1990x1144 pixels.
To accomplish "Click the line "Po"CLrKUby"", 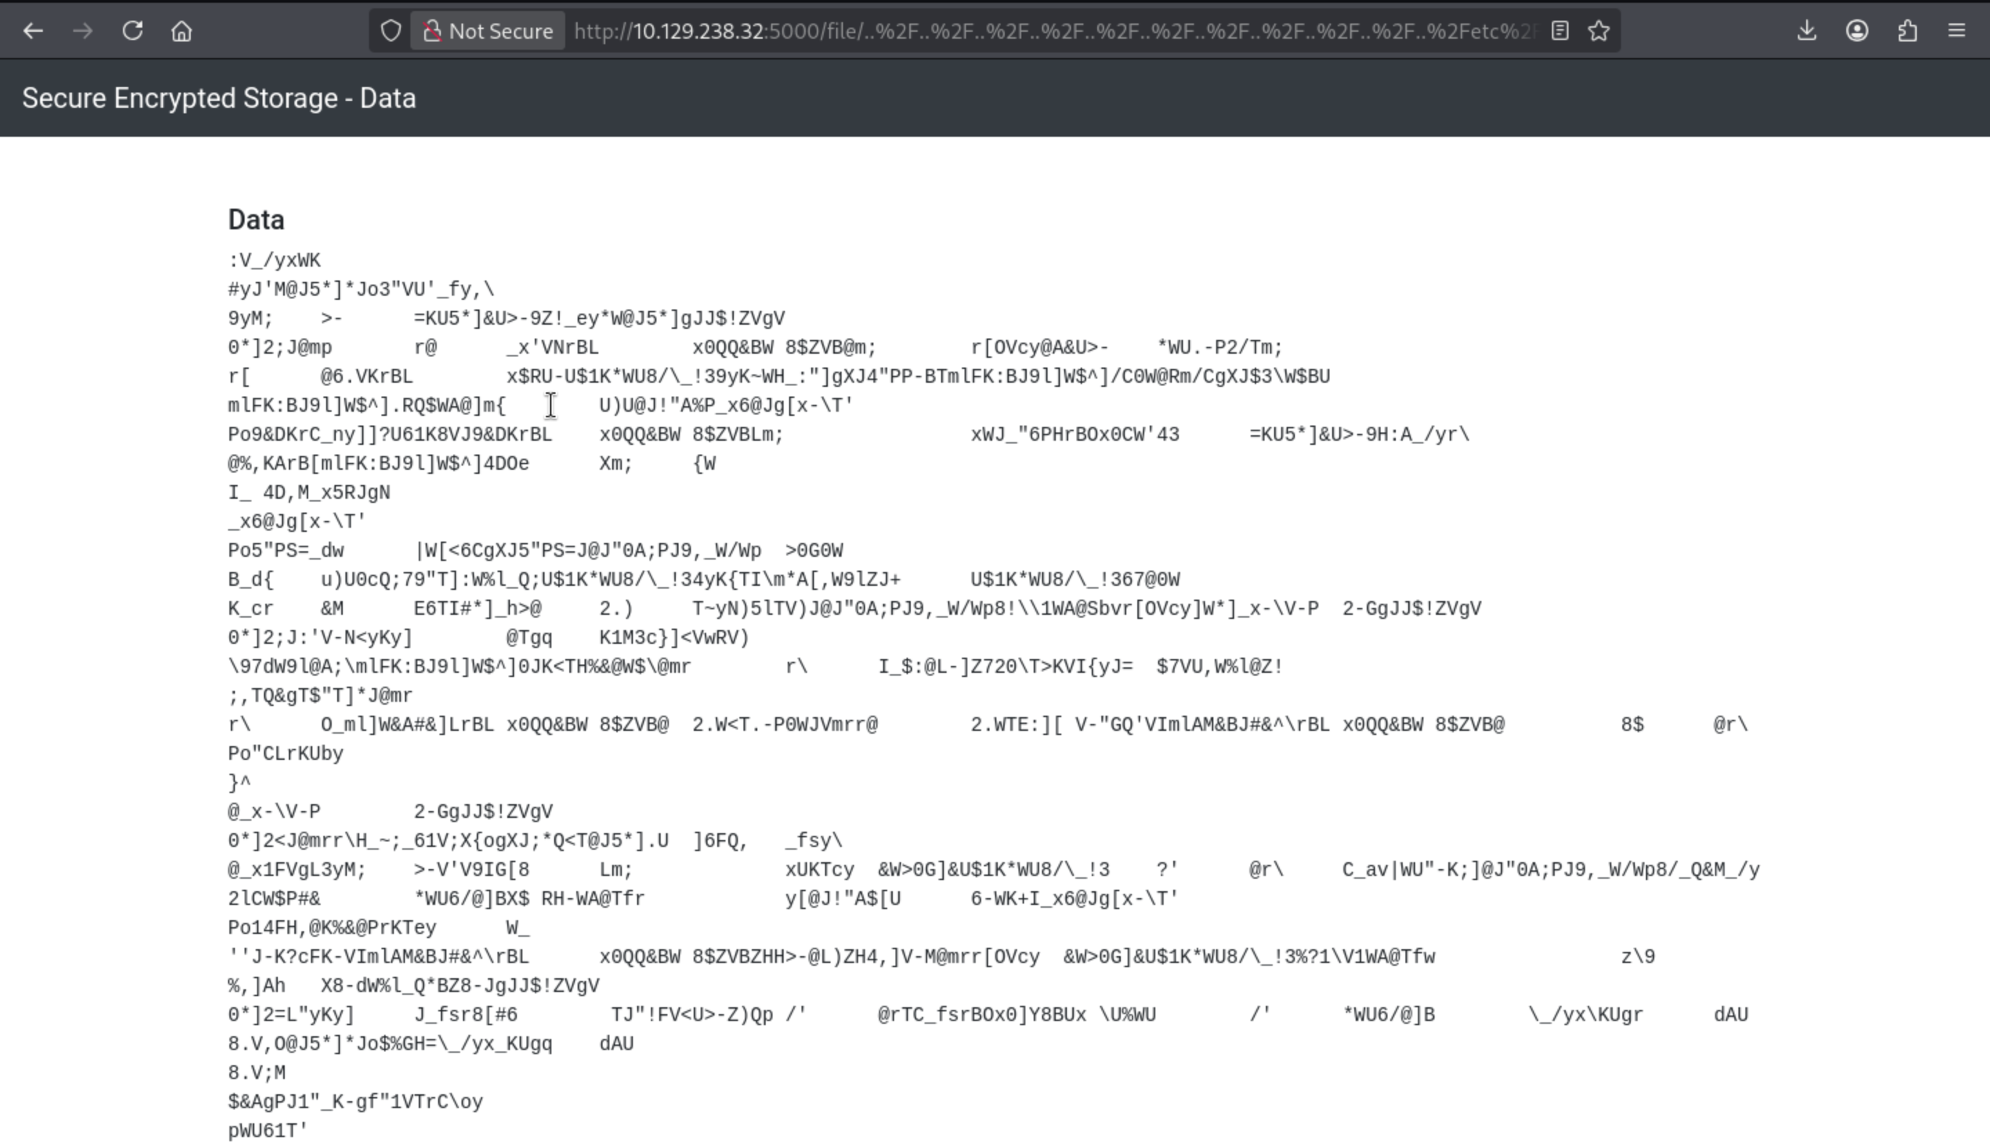I will click(285, 754).
